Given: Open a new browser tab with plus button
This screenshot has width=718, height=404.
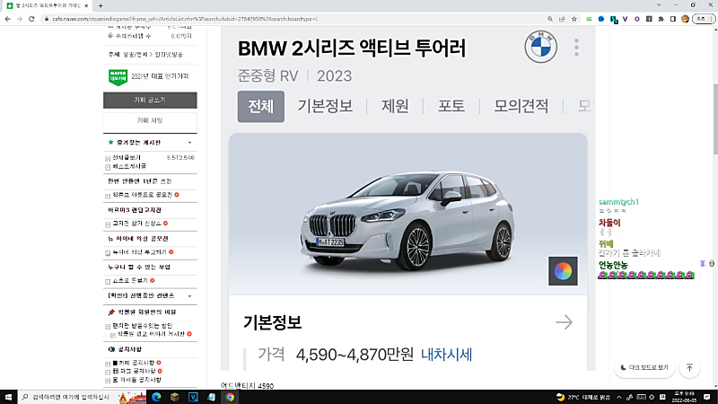Looking at the screenshot, I should [x=101, y=5].
